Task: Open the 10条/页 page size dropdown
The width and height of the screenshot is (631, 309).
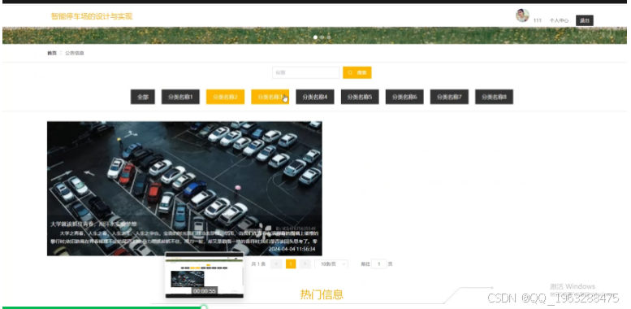Action: tap(331, 264)
